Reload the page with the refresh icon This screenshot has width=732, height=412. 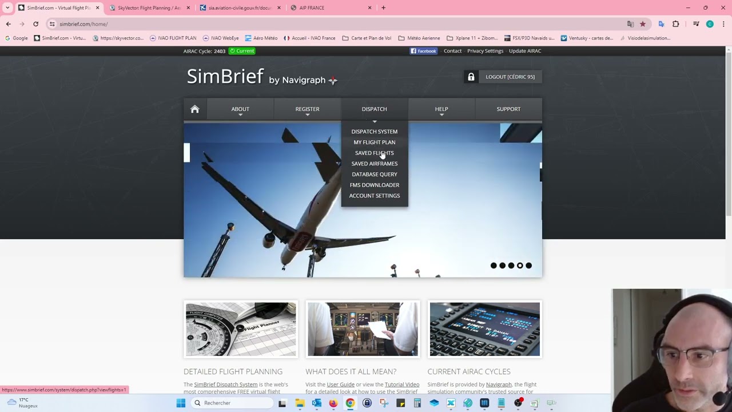point(35,24)
